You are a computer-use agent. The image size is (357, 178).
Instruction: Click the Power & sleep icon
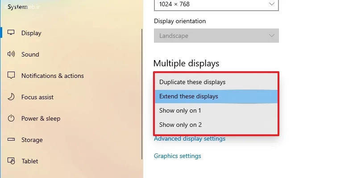point(12,118)
